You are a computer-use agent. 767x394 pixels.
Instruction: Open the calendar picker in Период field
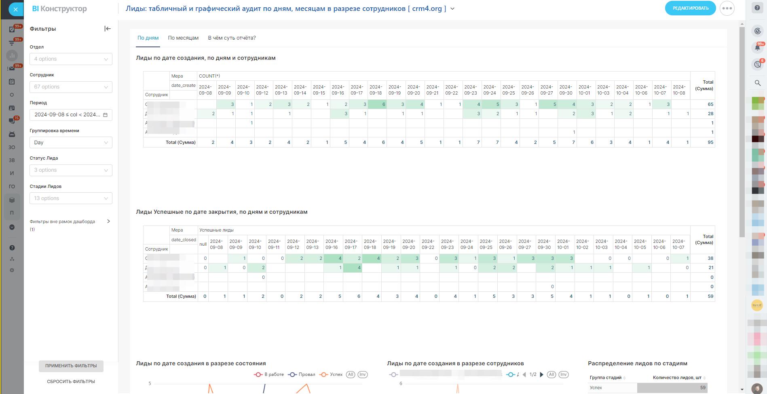pyautogui.click(x=105, y=115)
